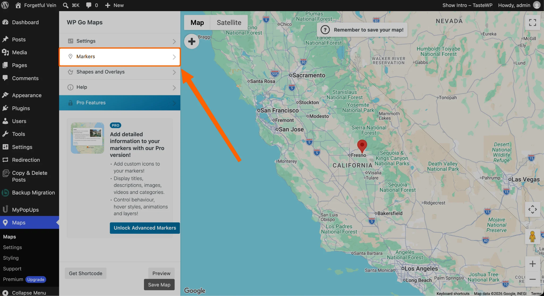Click the Backup Migration icon
The width and height of the screenshot is (544, 296).
point(5,193)
